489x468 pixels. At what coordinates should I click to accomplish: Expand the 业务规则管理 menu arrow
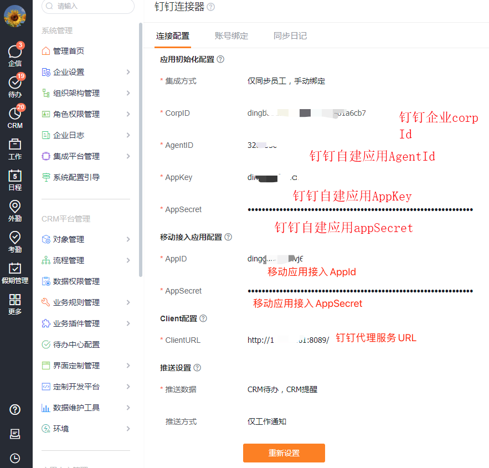coord(128,302)
